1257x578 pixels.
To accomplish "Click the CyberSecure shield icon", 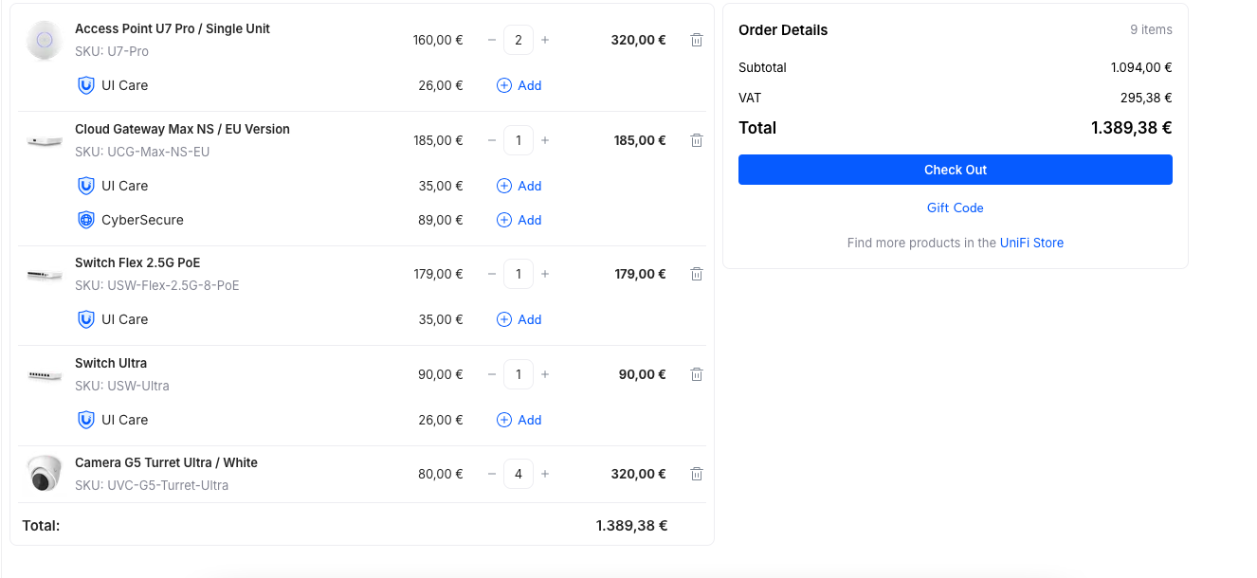I will (x=86, y=220).
